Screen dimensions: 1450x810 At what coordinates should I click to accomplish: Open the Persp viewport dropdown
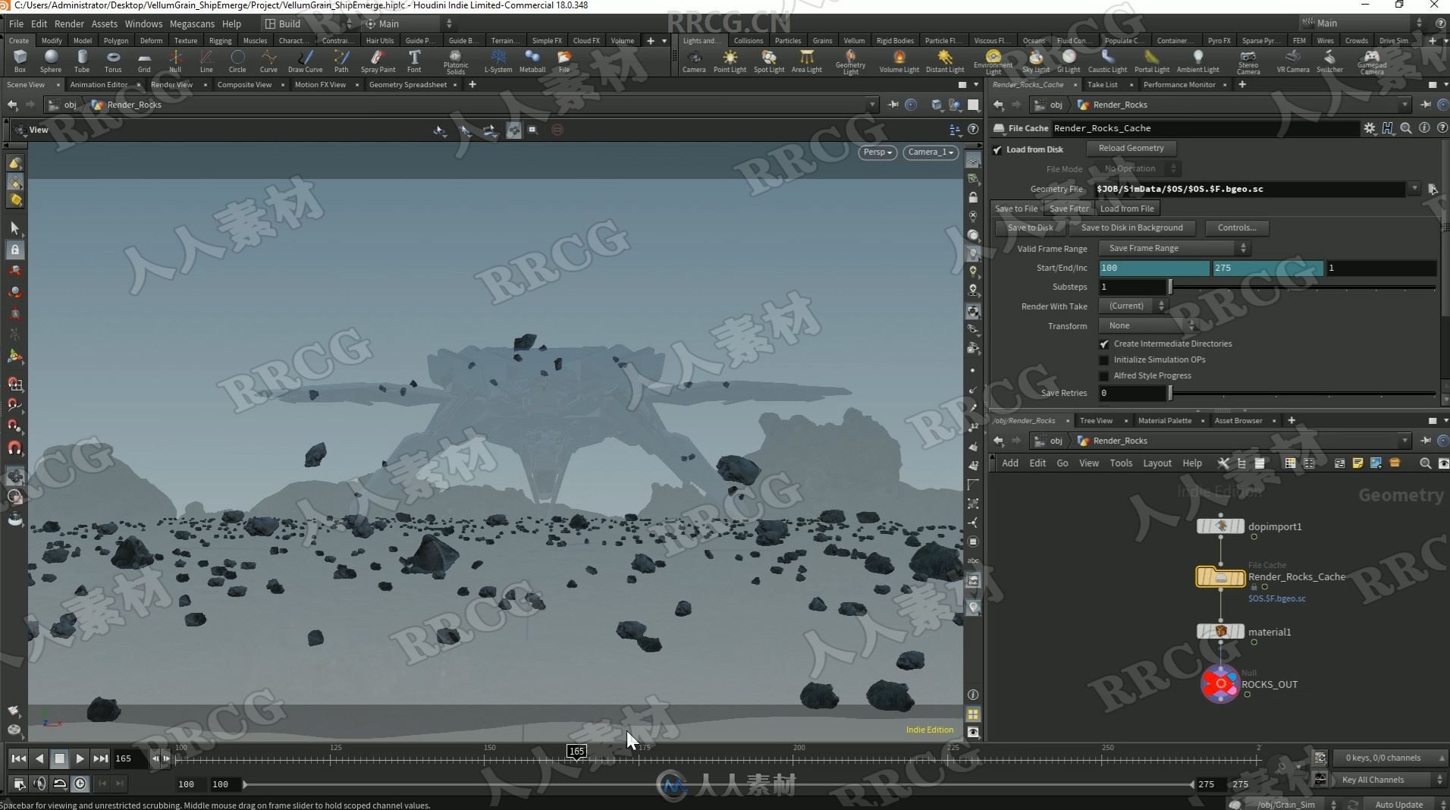click(x=877, y=152)
